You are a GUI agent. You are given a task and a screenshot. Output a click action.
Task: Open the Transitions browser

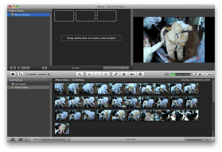210,74
